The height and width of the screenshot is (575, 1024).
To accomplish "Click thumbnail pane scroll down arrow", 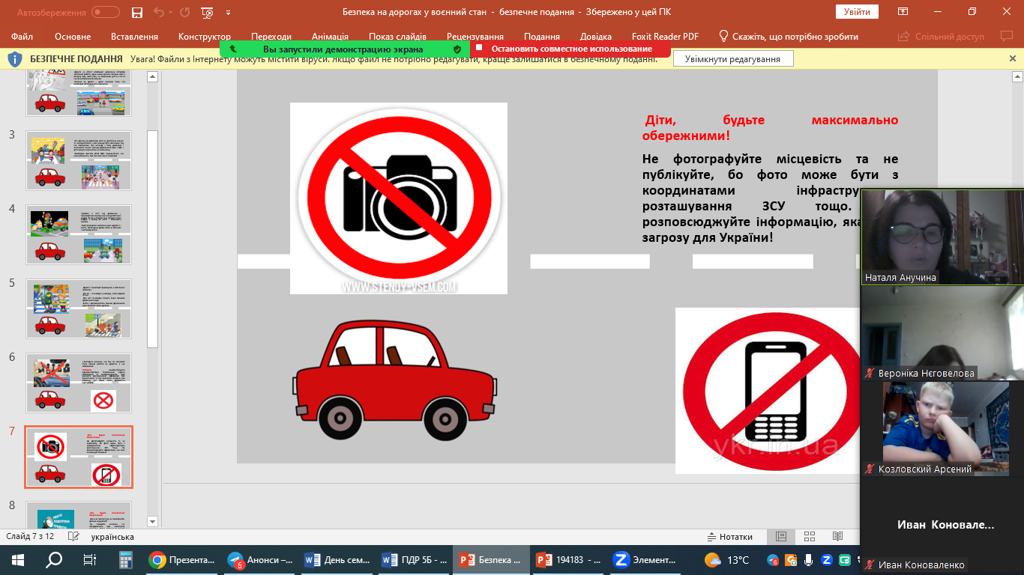I will [153, 521].
